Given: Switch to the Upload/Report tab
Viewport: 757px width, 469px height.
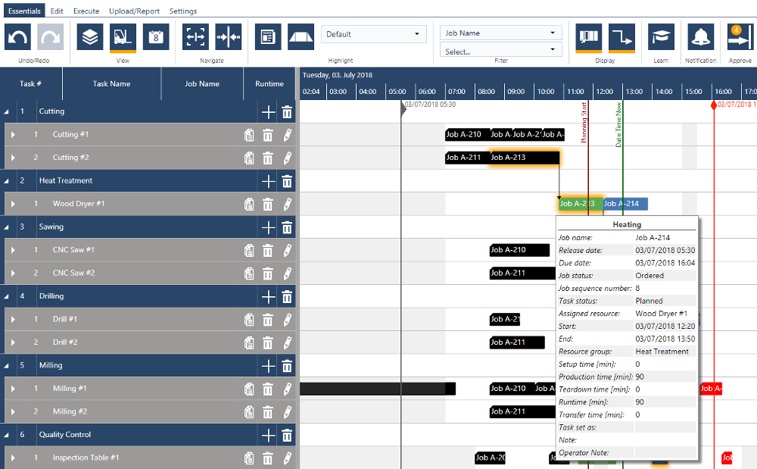Looking at the screenshot, I should click(135, 11).
